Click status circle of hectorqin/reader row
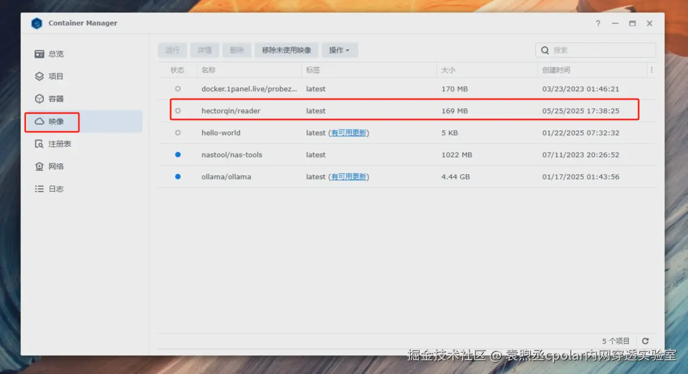Viewport: 688px width, 374px height. tap(178, 111)
